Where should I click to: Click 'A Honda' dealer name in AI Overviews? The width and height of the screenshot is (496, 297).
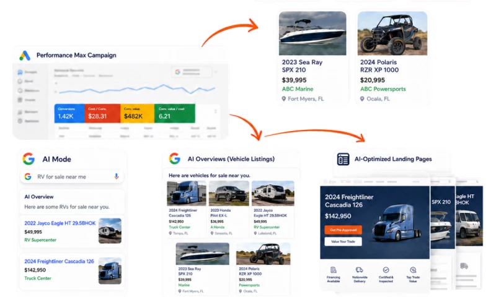(x=218, y=227)
